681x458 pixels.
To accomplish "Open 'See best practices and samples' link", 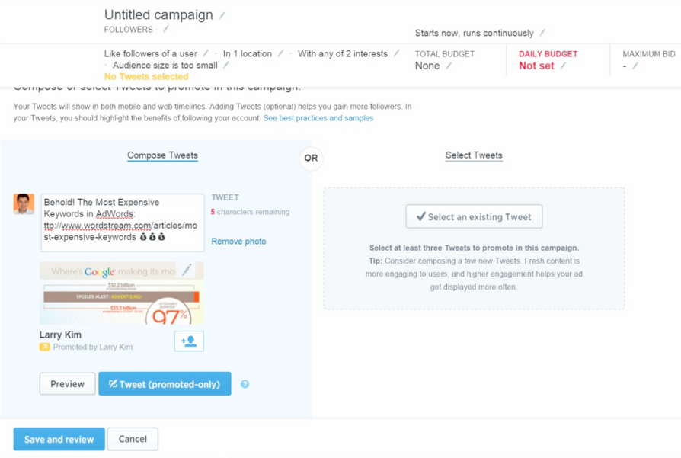I will coord(318,118).
